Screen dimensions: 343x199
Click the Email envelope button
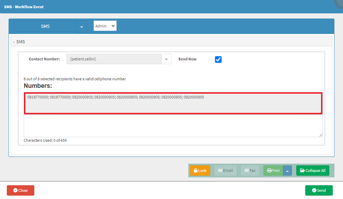225,171
